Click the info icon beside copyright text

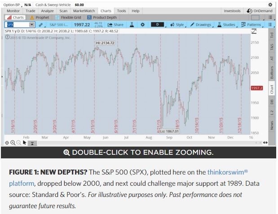click(7, 37)
